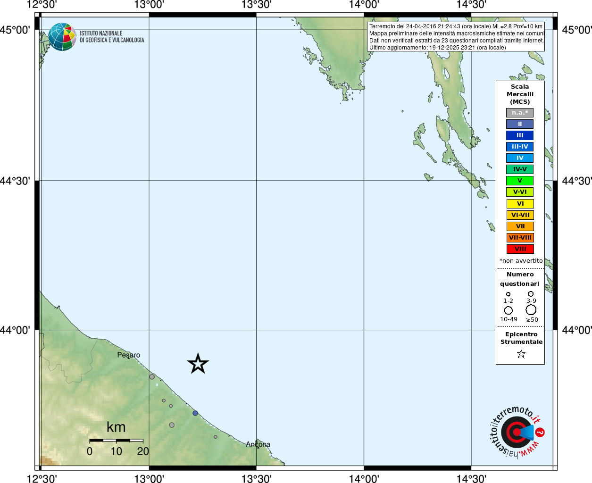Click the red VIII legend swatch
Viewport: 592px width, 483px height.
(x=520, y=249)
